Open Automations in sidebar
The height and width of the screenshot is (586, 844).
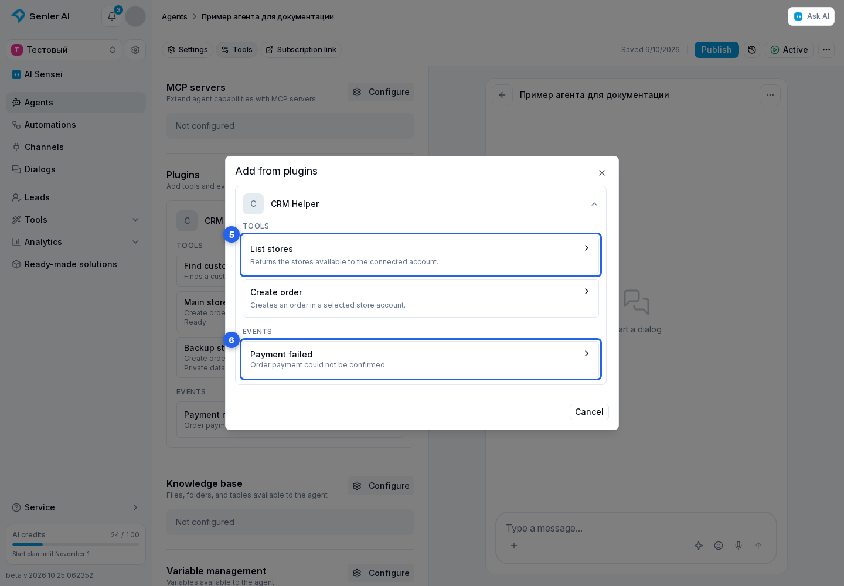coord(76,125)
